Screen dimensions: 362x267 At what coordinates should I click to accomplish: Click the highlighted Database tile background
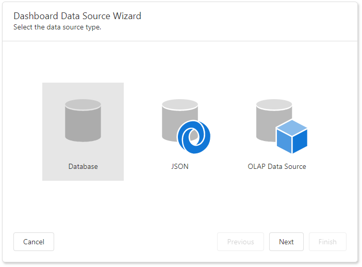(53, 93)
